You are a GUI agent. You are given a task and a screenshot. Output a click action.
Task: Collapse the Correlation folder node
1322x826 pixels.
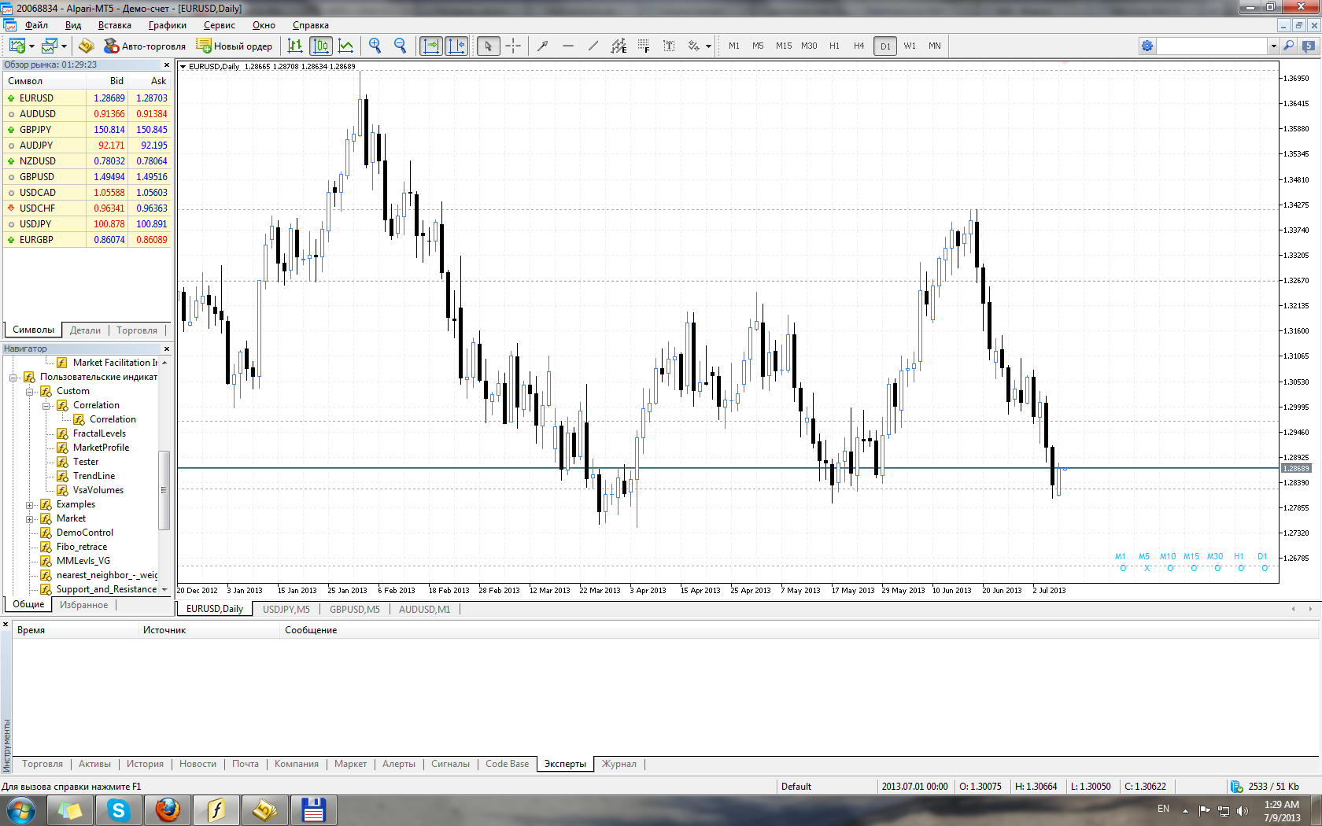click(x=46, y=405)
